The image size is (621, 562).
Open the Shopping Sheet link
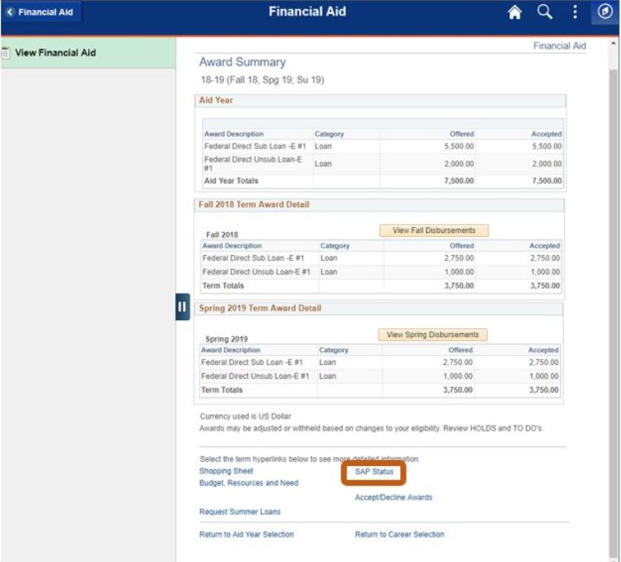click(226, 471)
